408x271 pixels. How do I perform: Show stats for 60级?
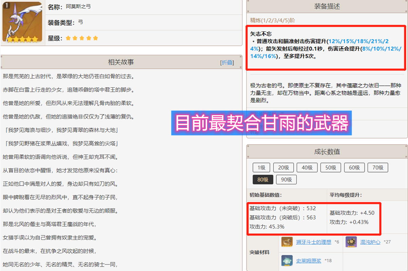tap(354, 167)
